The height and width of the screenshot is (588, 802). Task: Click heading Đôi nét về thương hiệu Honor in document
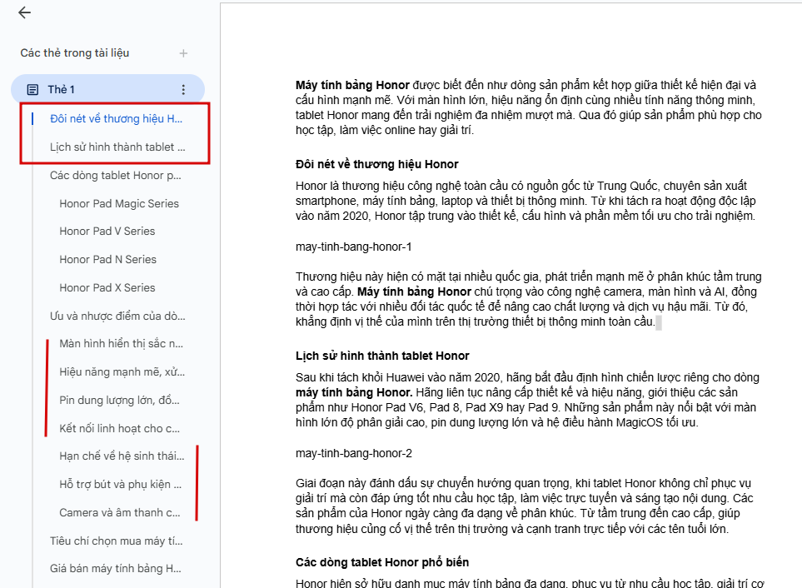pyautogui.click(x=377, y=164)
